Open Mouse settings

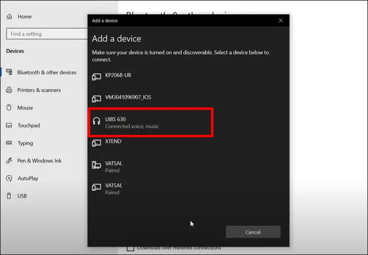[x=25, y=108]
